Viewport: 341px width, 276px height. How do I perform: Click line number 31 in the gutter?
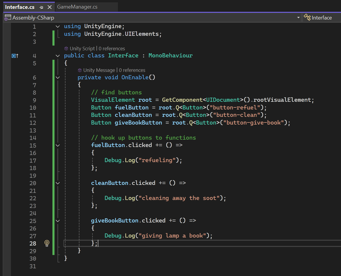click(33, 266)
